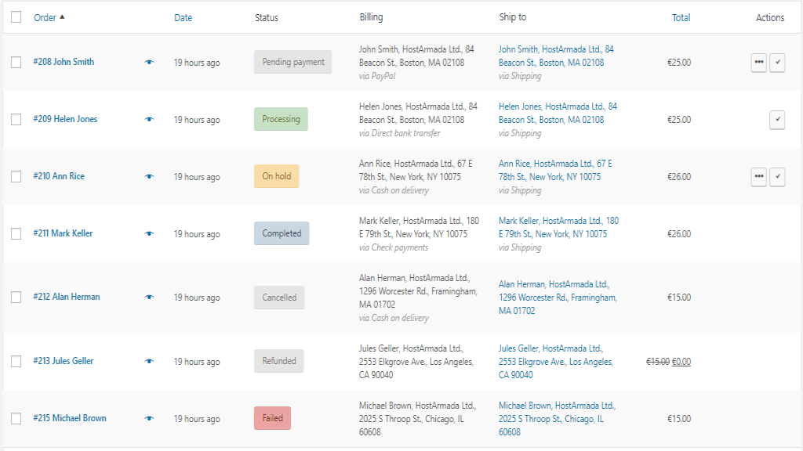This screenshot has width=803, height=451.
Task: Tick the checkbox for order #209 Helen Jones
Action: 16,120
